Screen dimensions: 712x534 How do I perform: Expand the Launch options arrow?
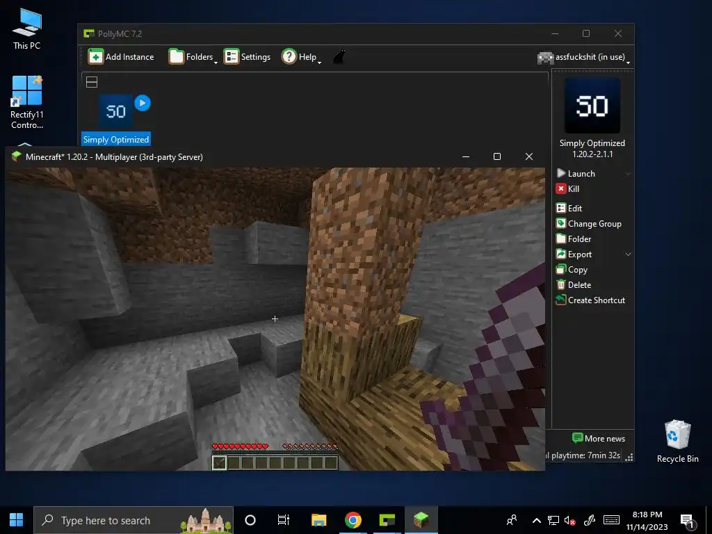[x=628, y=173]
